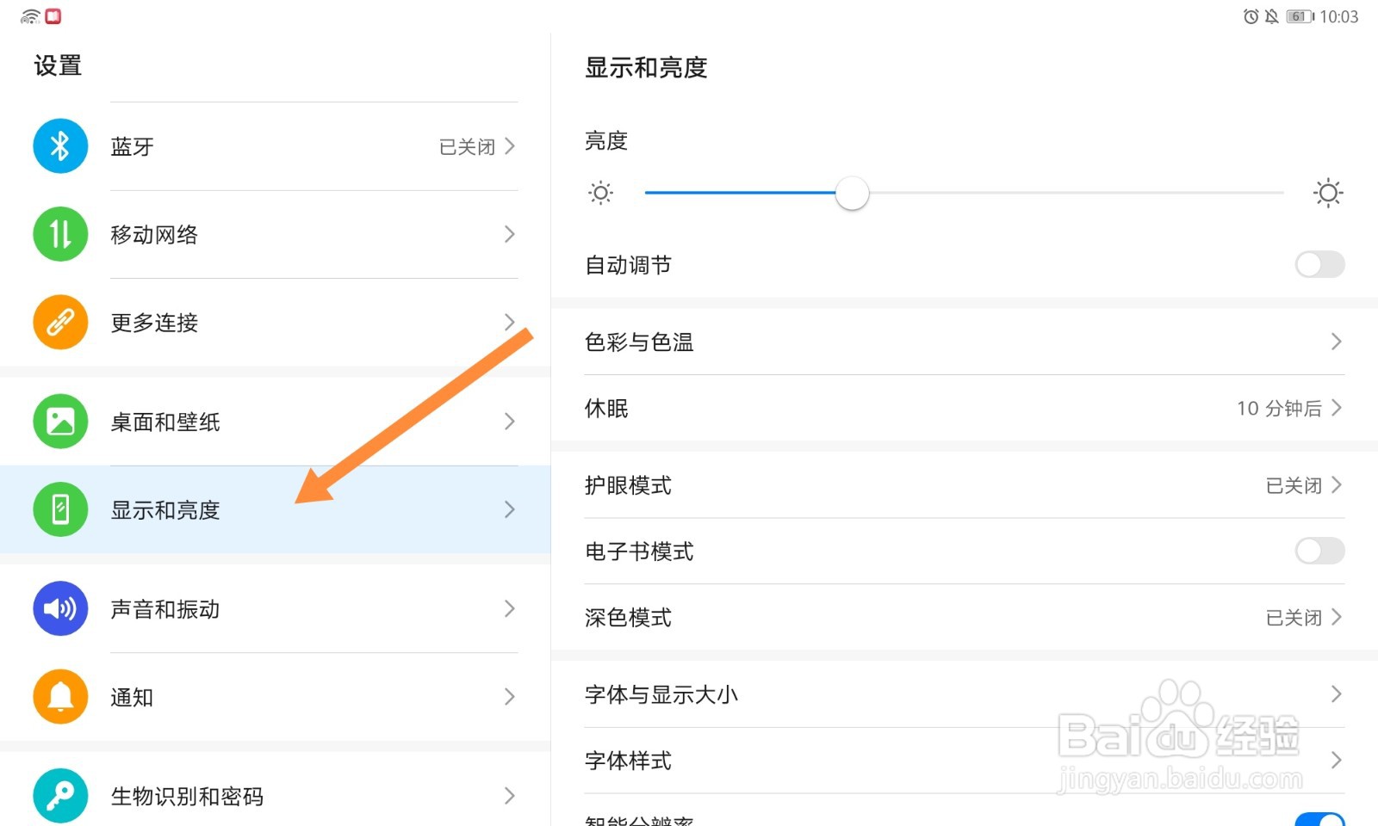
Task: Open the 通知 settings entry
Action: pyautogui.click(x=133, y=697)
